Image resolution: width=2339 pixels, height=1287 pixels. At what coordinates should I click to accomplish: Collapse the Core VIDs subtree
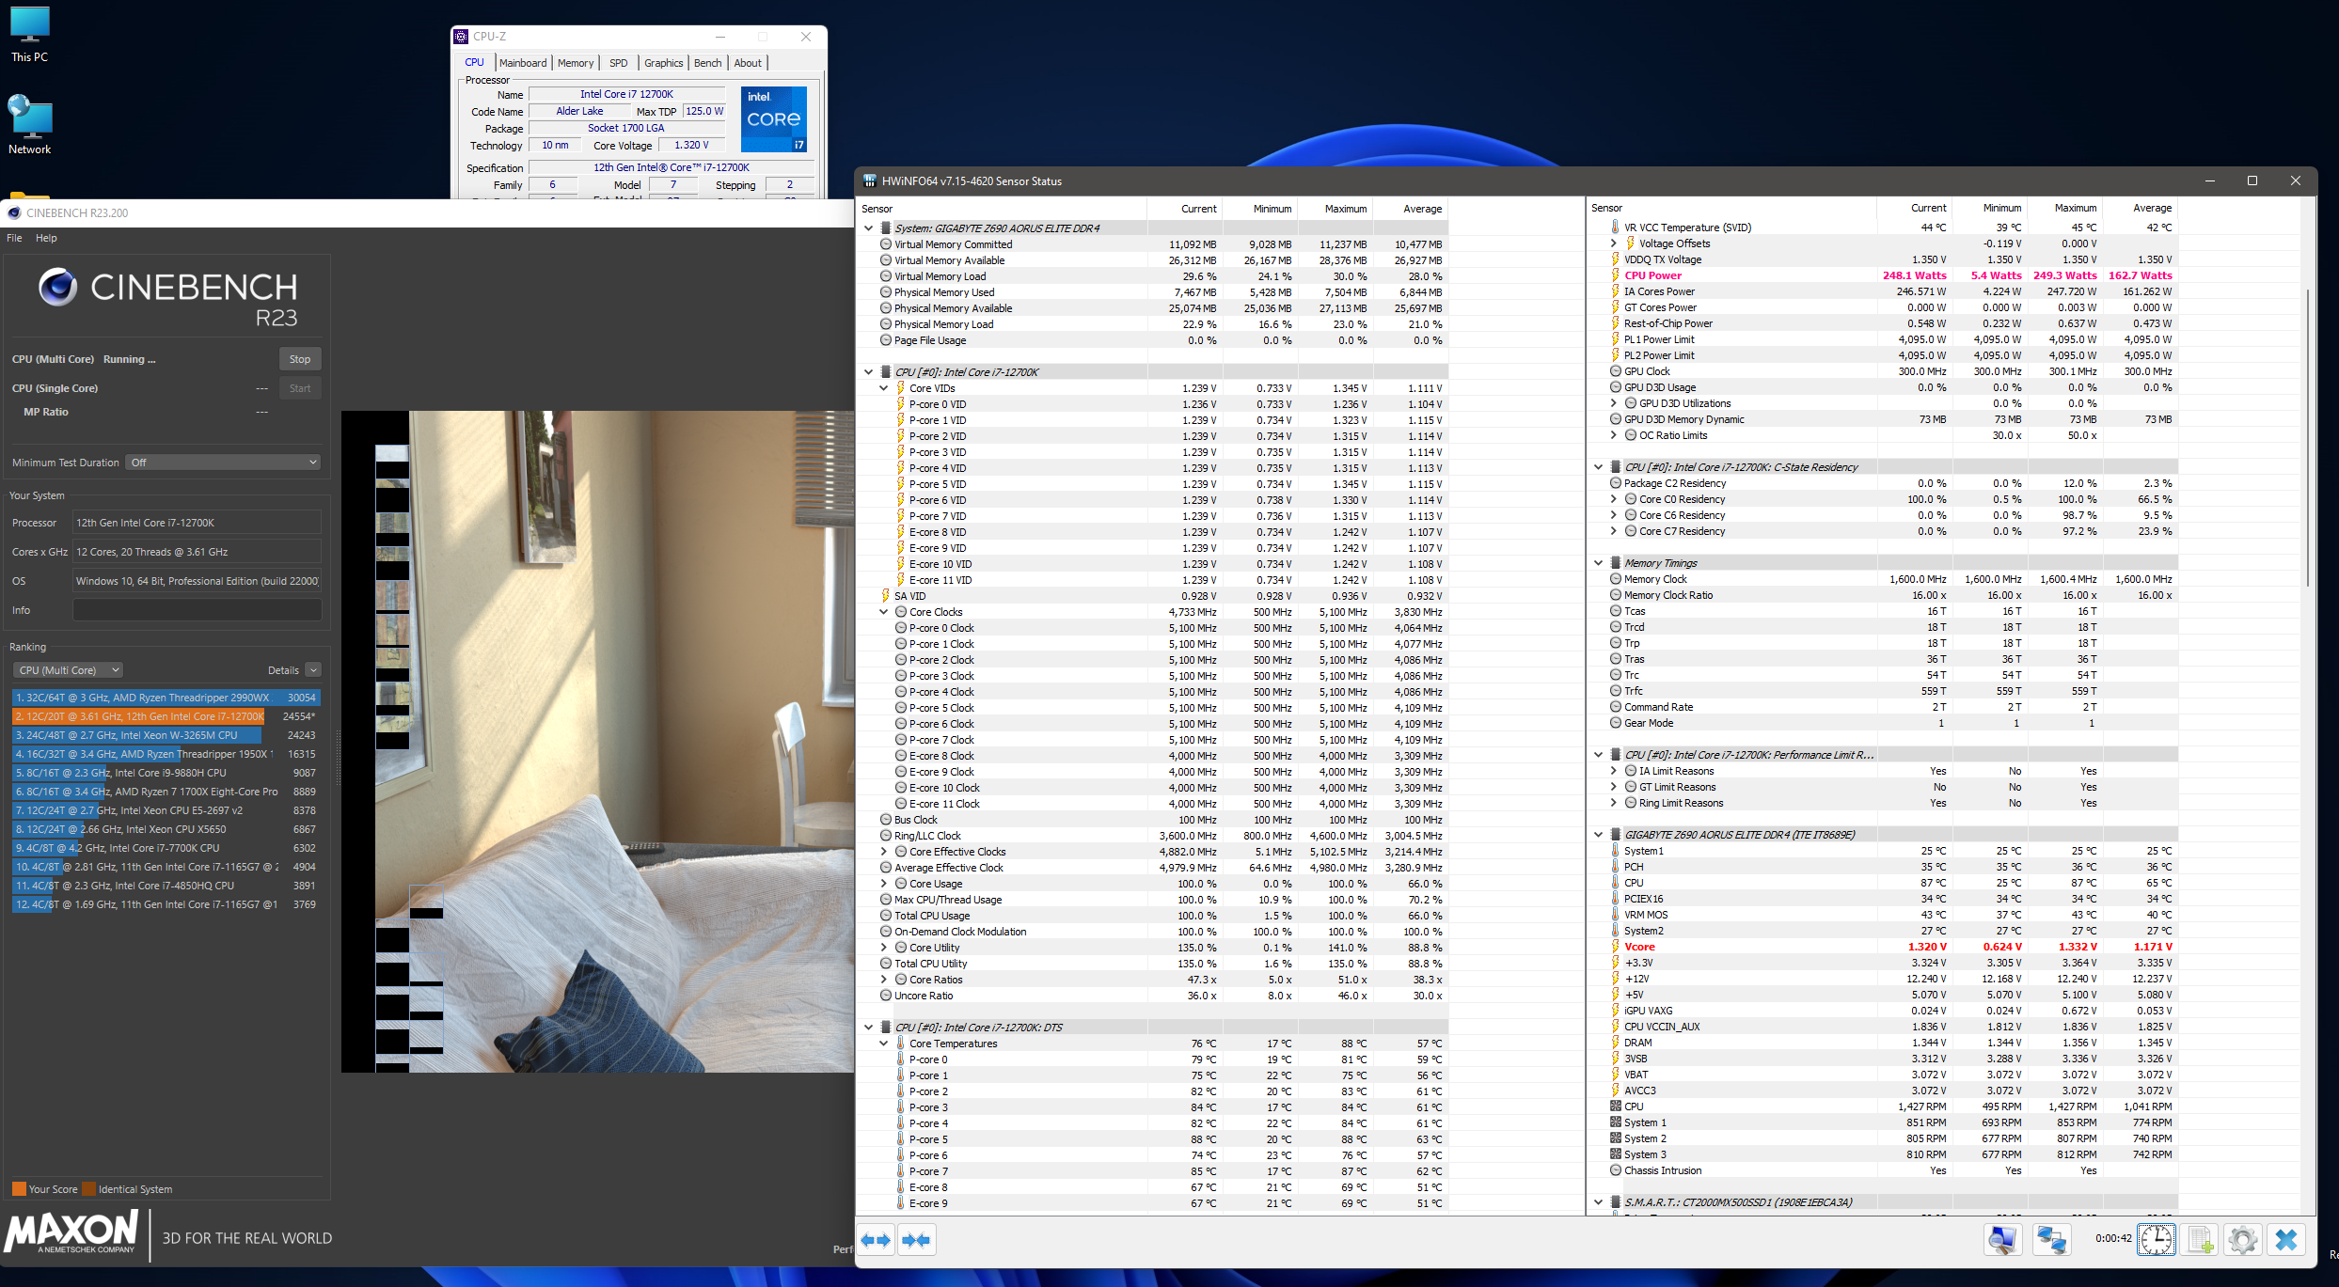click(x=883, y=388)
